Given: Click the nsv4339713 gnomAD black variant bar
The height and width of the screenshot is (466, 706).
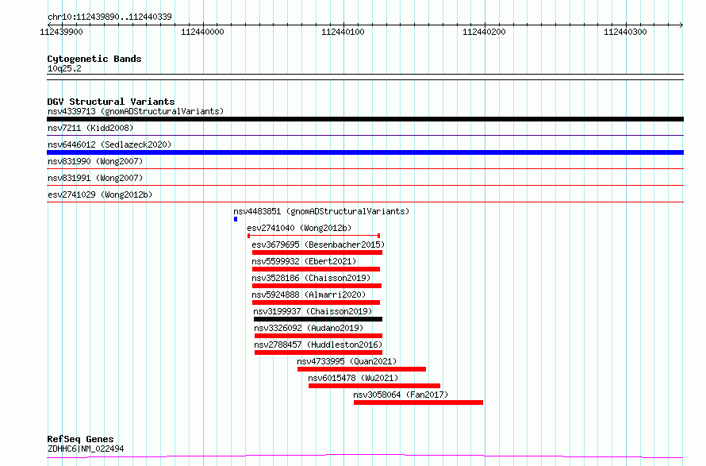Looking at the screenshot, I should [x=365, y=119].
